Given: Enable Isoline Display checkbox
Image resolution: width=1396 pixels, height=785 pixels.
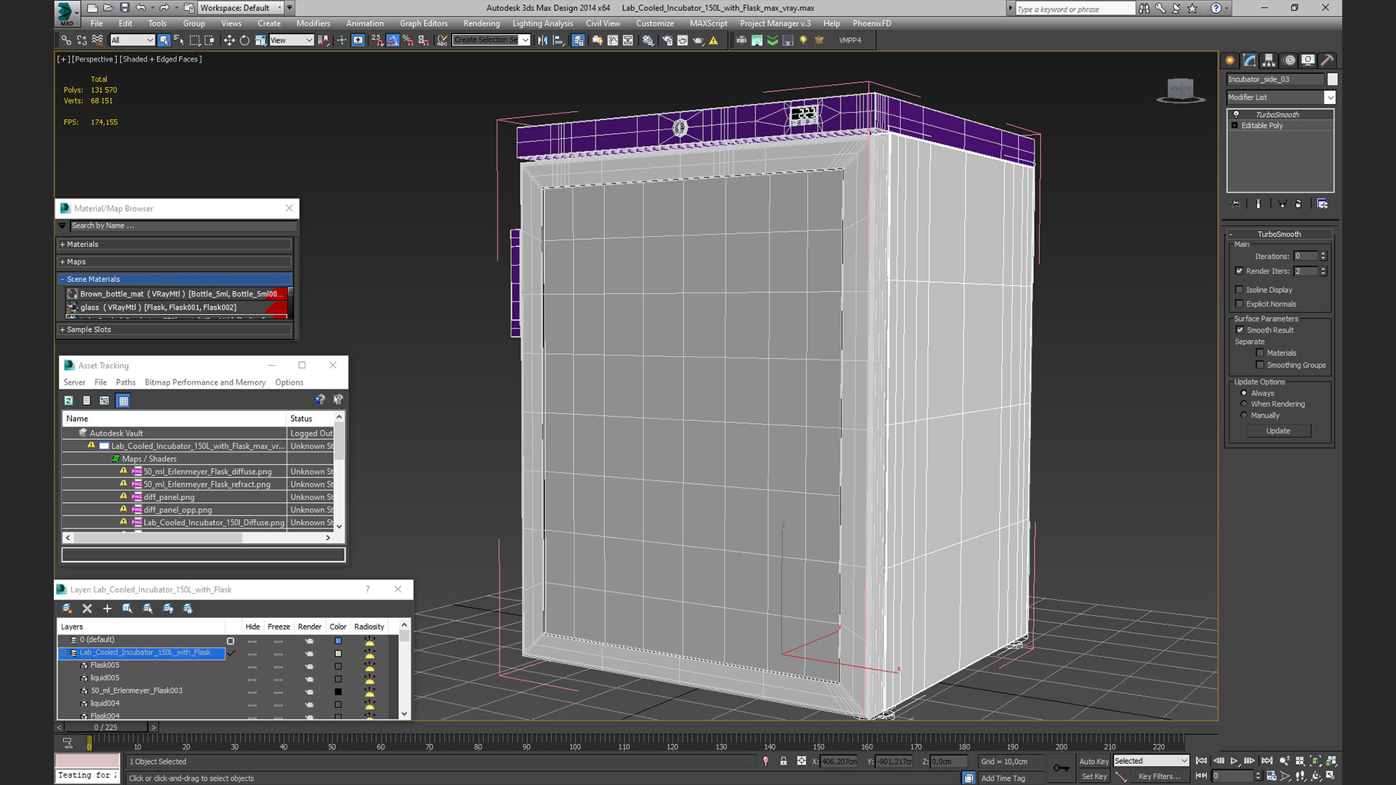Looking at the screenshot, I should pos(1240,289).
